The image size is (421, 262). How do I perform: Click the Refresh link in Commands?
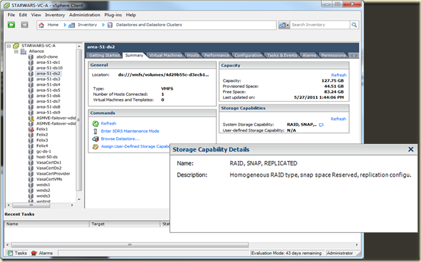point(109,123)
